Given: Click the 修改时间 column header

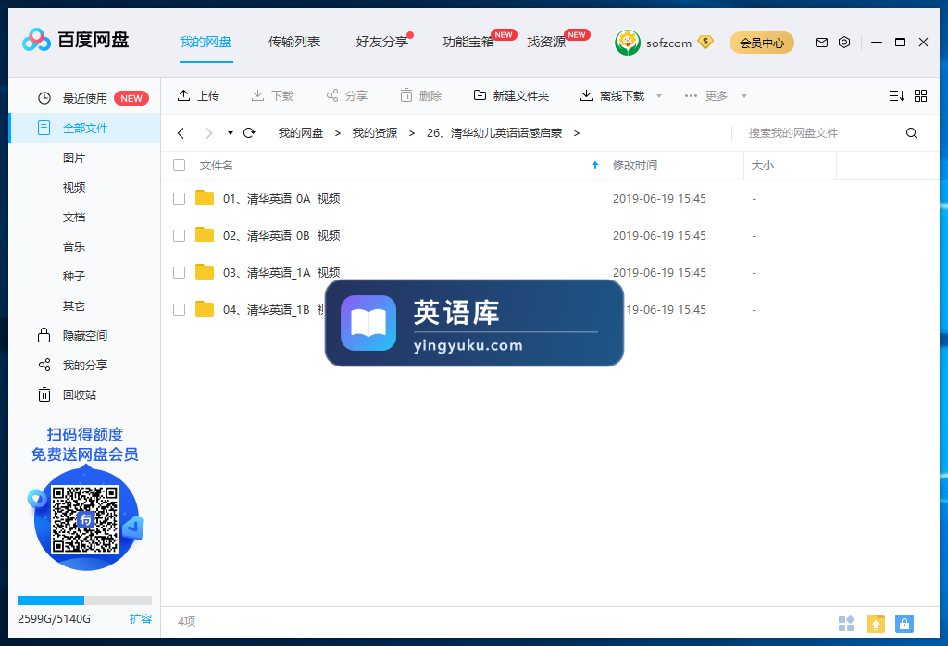Looking at the screenshot, I should pos(635,165).
